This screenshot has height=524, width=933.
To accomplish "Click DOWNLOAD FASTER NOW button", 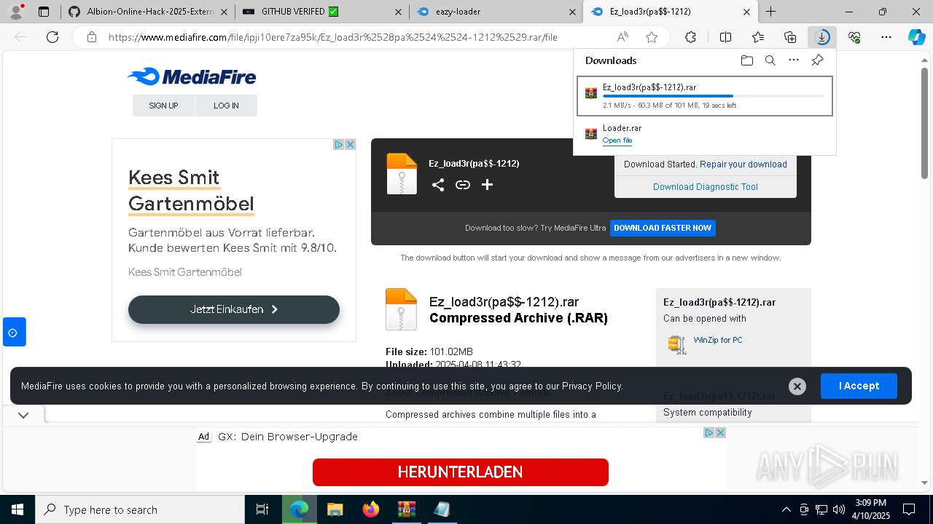I will click(663, 228).
